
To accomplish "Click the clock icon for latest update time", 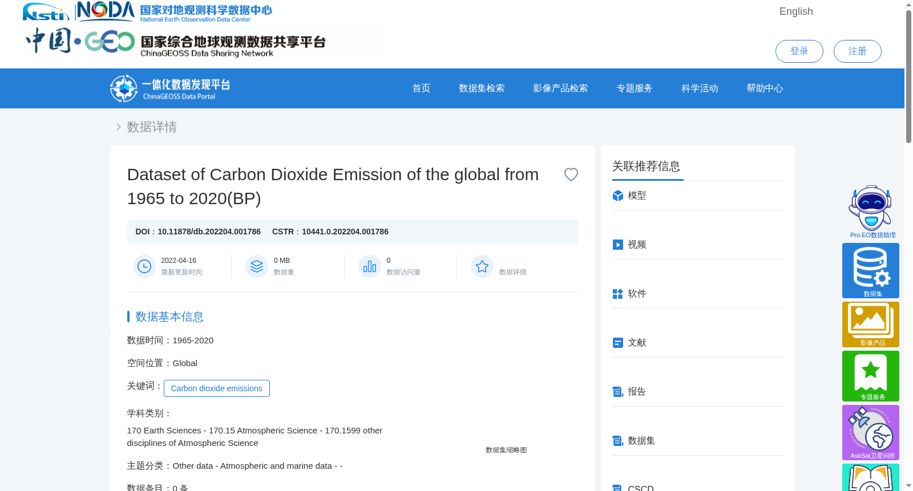I will coord(144,266).
